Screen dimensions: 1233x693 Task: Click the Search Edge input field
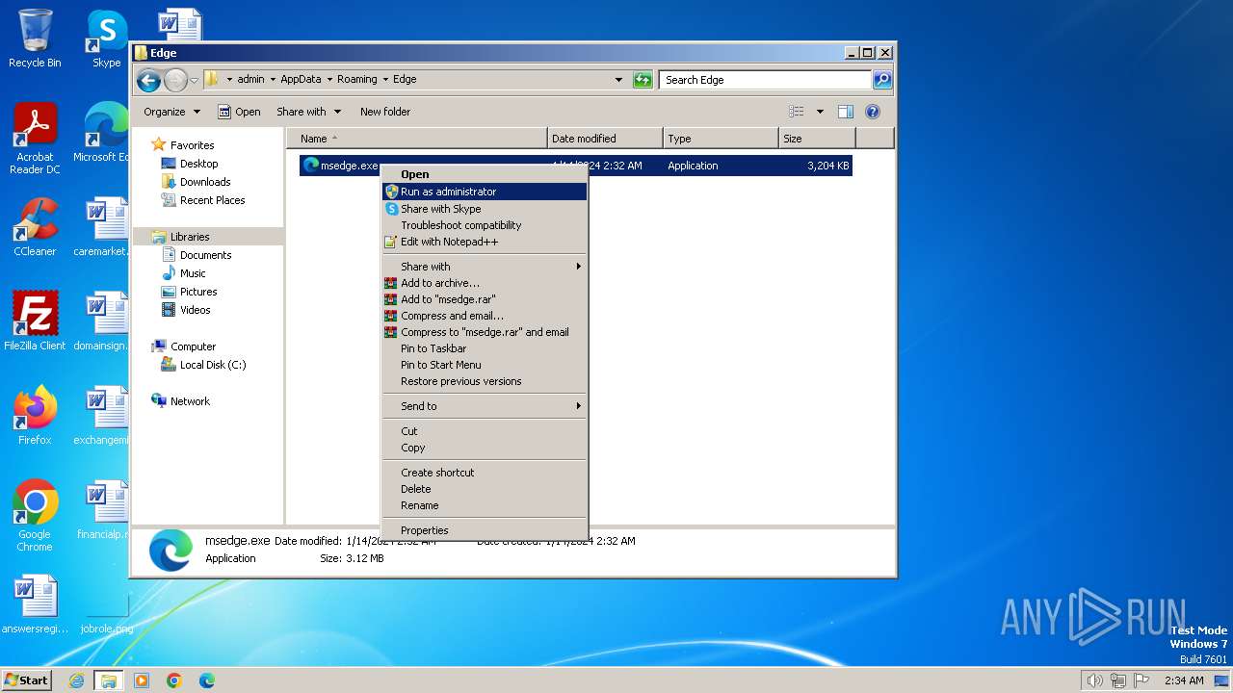pos(766,80)
